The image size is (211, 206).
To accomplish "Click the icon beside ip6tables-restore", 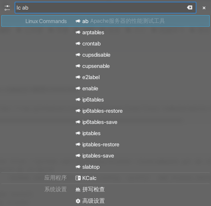I will (x=78, y=111).
